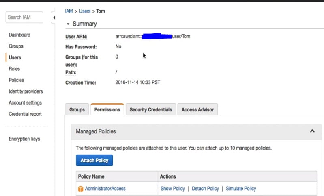The image size is (324, 196).
Task: Open Encryption keys in the sidebar
Action: click(x=24, y=139)
